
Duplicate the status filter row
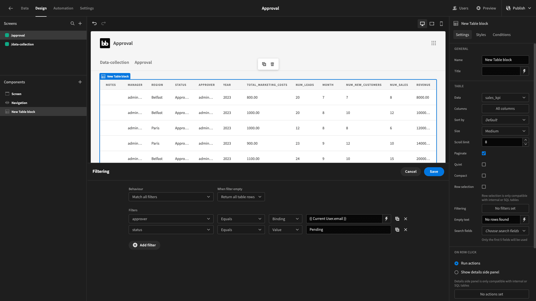[397, 230]
